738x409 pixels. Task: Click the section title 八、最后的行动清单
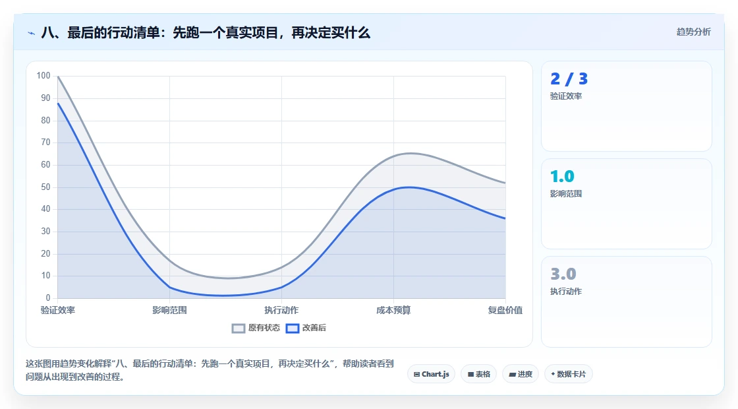206,33
